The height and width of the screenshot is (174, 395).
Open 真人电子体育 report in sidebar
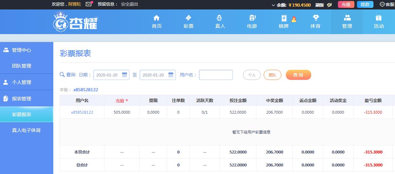(26, 130)
